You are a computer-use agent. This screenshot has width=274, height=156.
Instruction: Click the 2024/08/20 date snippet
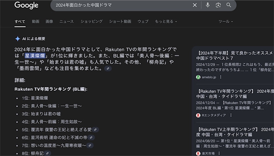[206, 141]
